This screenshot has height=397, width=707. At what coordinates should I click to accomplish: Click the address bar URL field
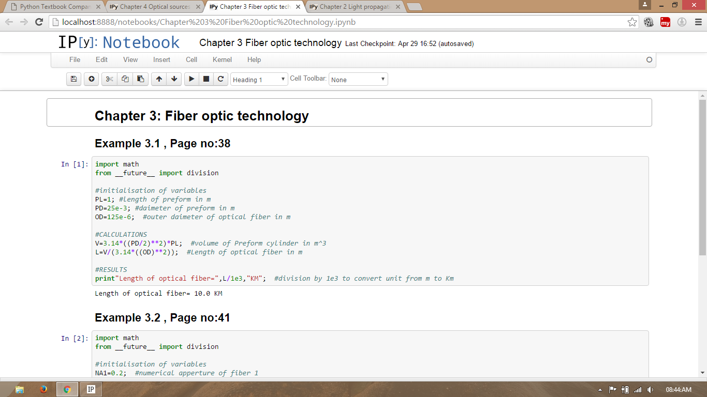pyautogui.click(x=336, y=22)
